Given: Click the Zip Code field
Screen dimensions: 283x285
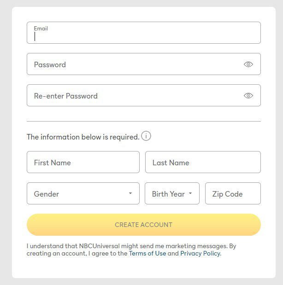Looking at the screenshot, I should tap(233, 194).
